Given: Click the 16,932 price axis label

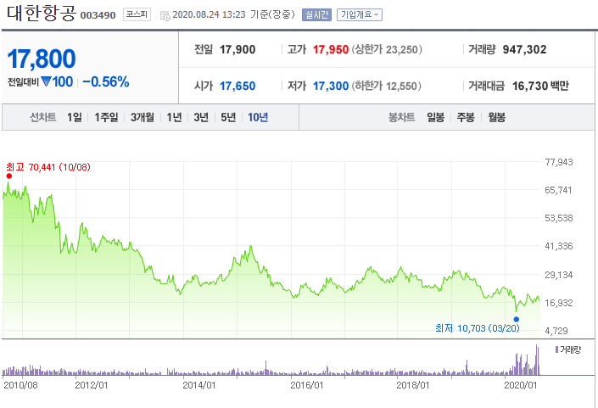Looking at the screenshot, I should click(x=559, y=303).
